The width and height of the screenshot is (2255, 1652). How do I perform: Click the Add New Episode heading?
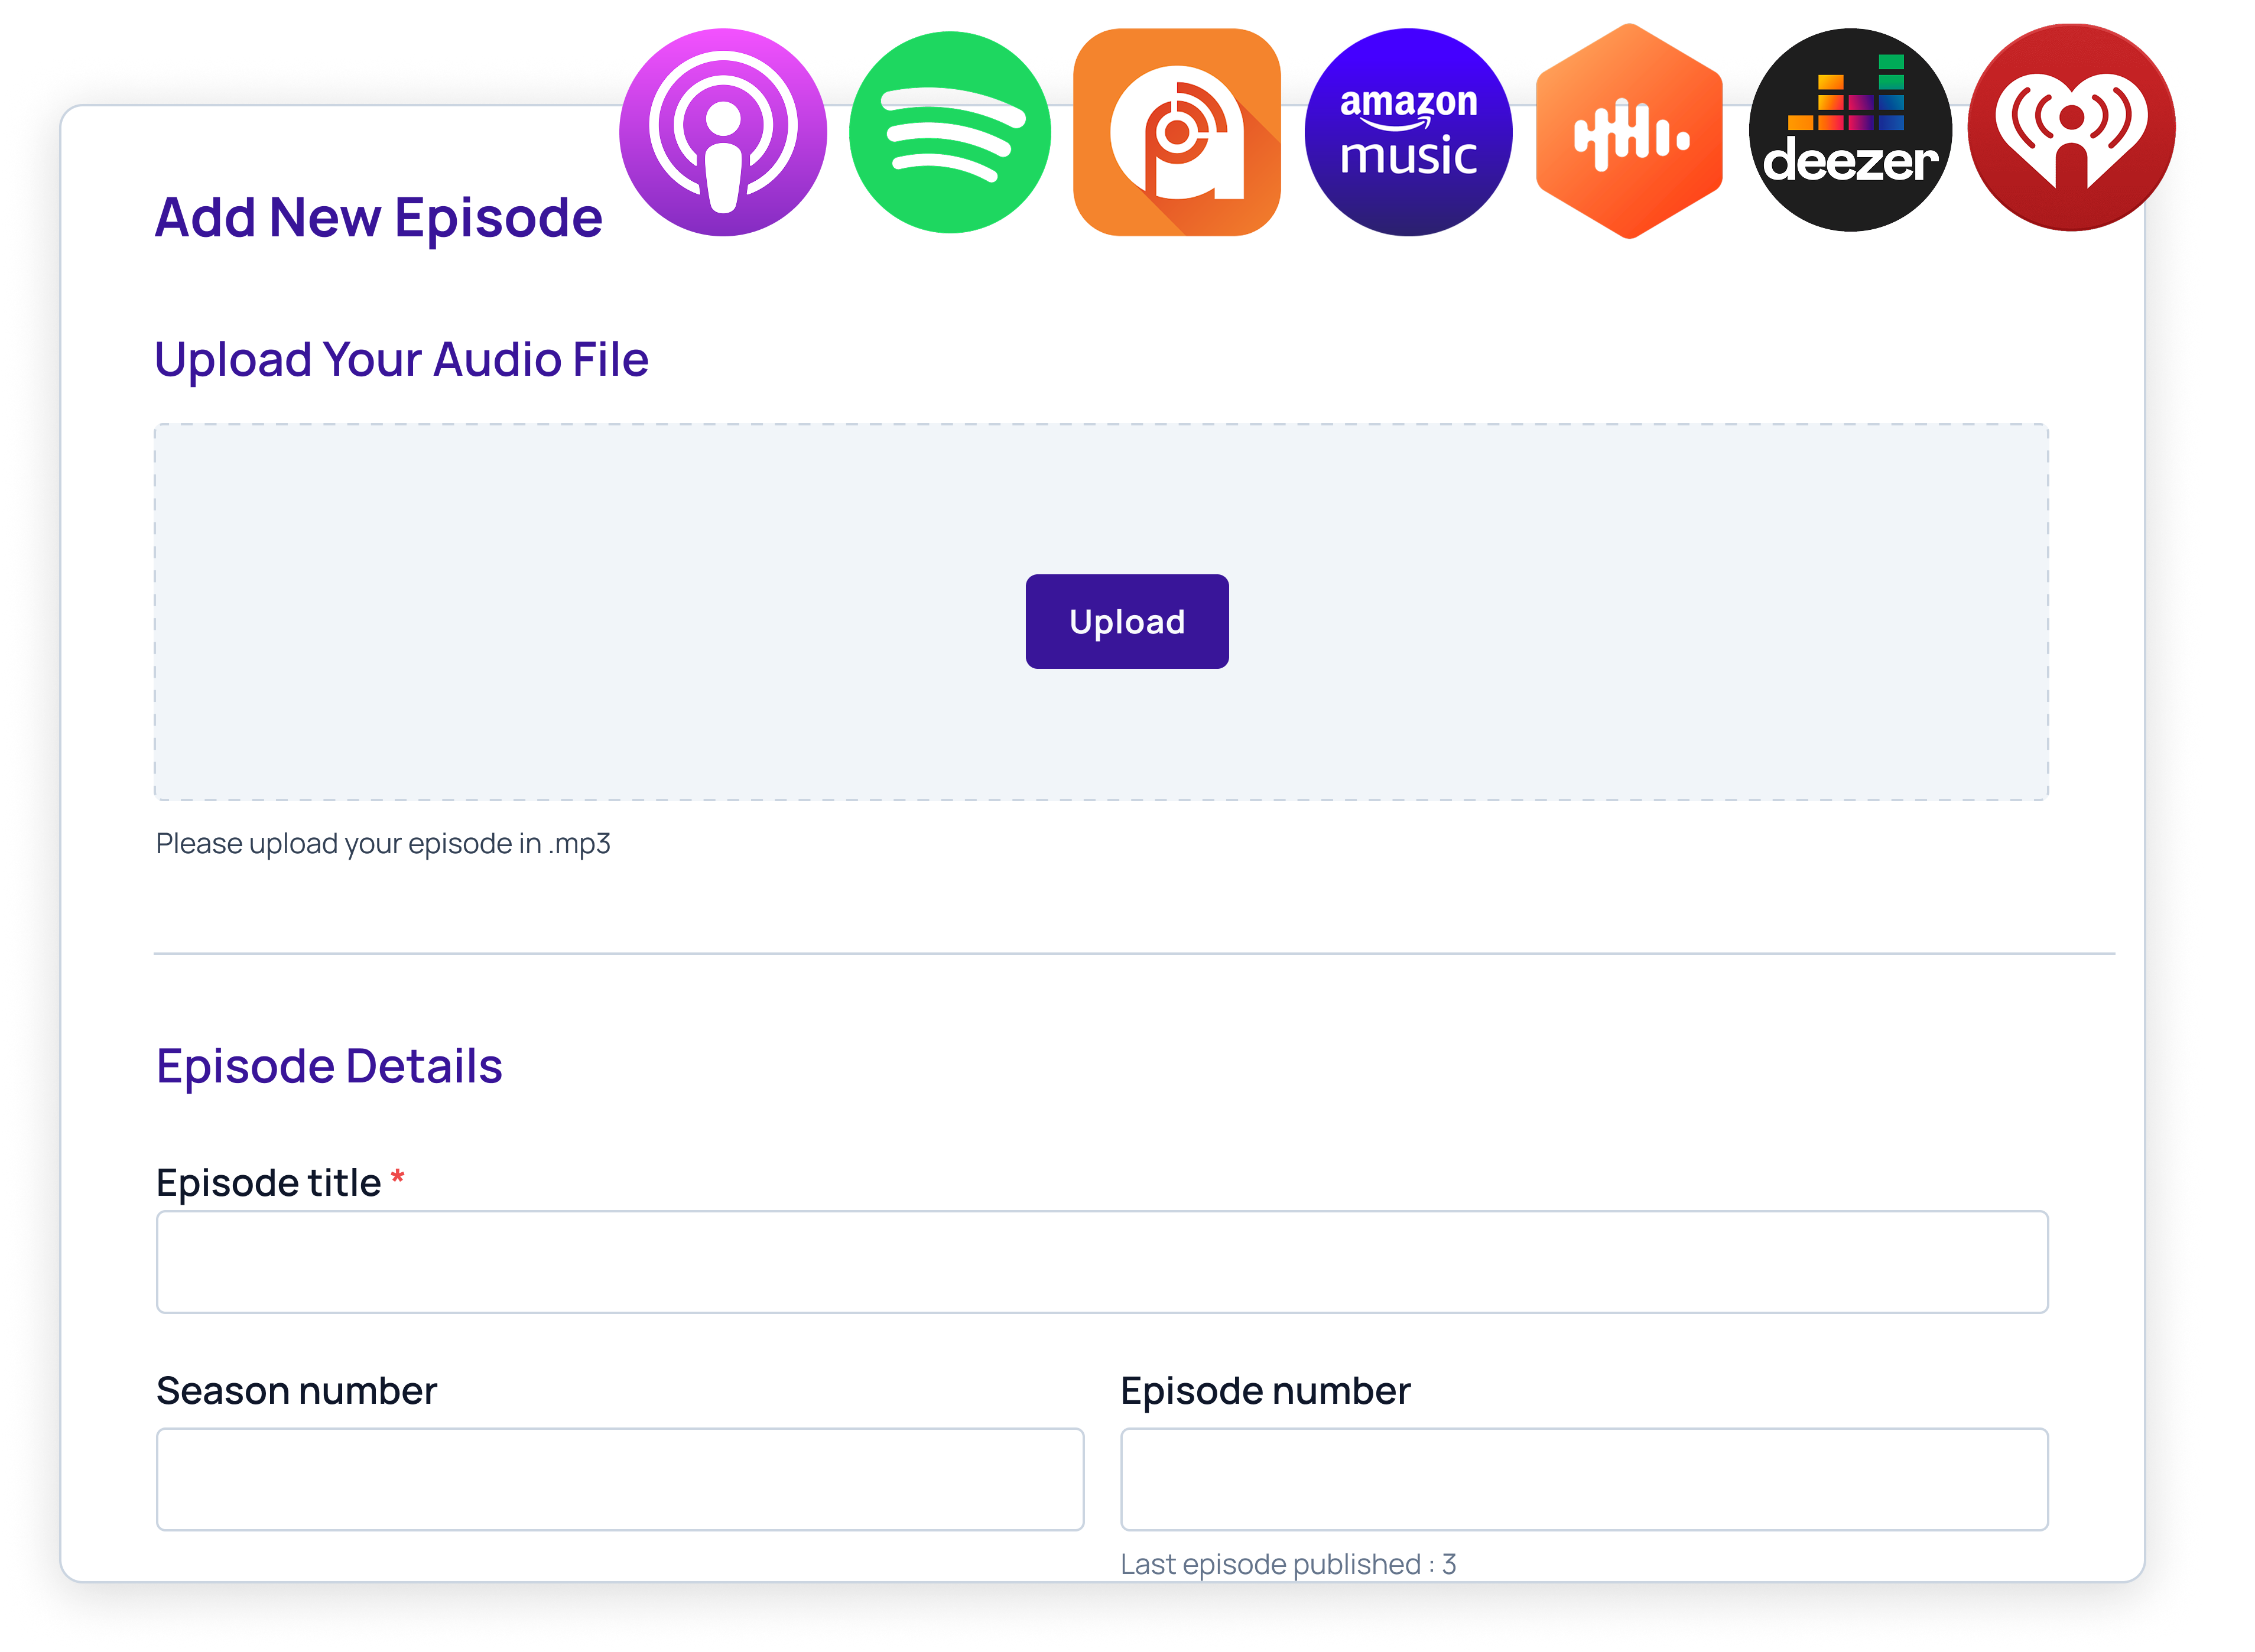click(378, 218)
